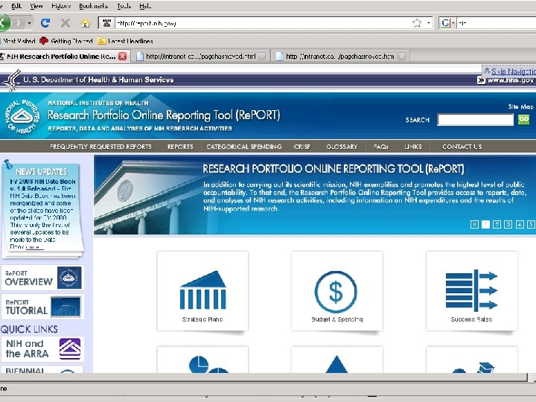Click the graduation cap icon tile
This screenshot has width=536, height=402.
pos(471,360)
